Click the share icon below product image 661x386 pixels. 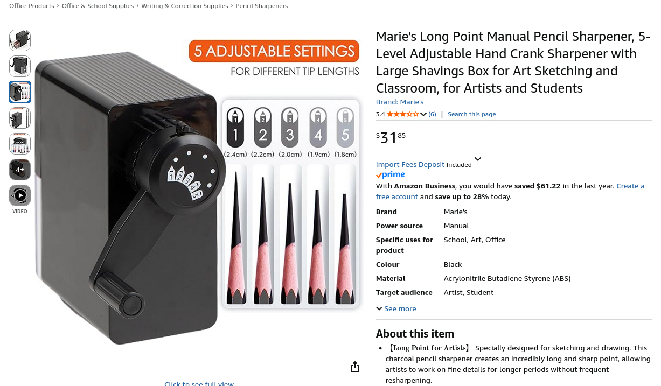pyautogui.click(x=354, y=367)
